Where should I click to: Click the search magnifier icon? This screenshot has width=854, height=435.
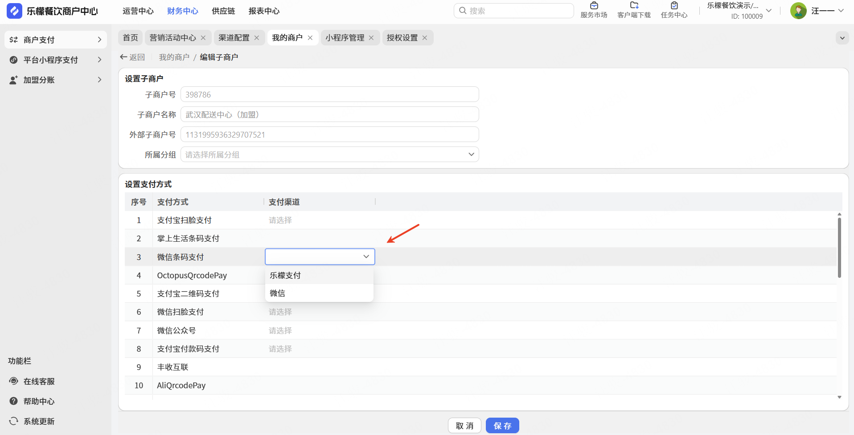[463, 11]
